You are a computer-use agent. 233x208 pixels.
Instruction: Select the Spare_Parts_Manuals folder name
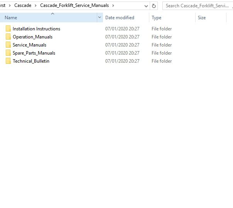[34, 53]
